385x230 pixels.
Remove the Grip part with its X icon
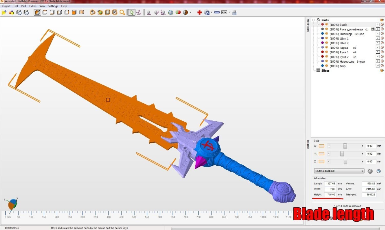(382, 66)
